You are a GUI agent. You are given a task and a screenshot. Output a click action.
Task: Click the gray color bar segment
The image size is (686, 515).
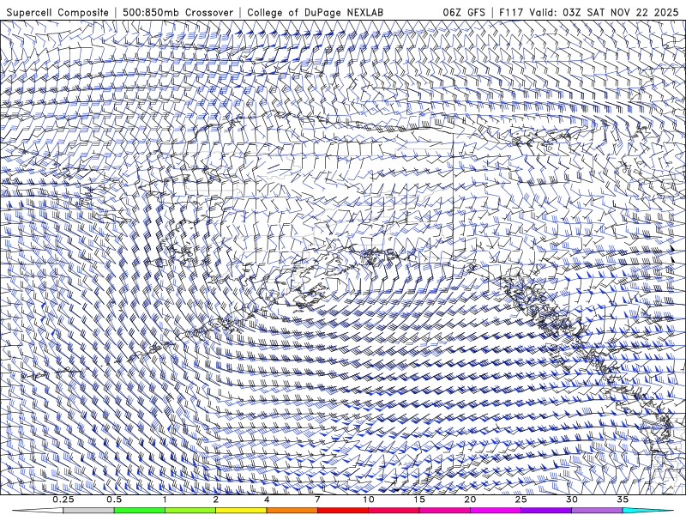(89, 511)
